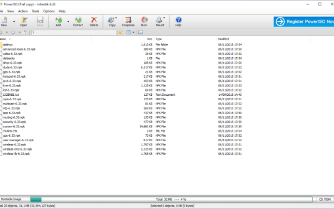334x209 pixels.
Task: Toggle the folder tree pane icon
Action: pos(140,33)
